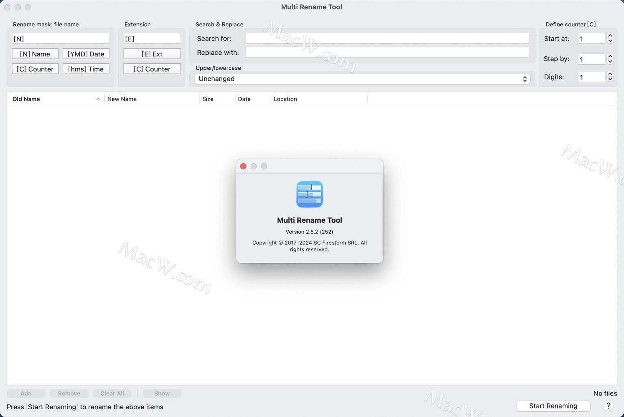
Task: Click the Start Renaming button
Action: tap(553, 406)
